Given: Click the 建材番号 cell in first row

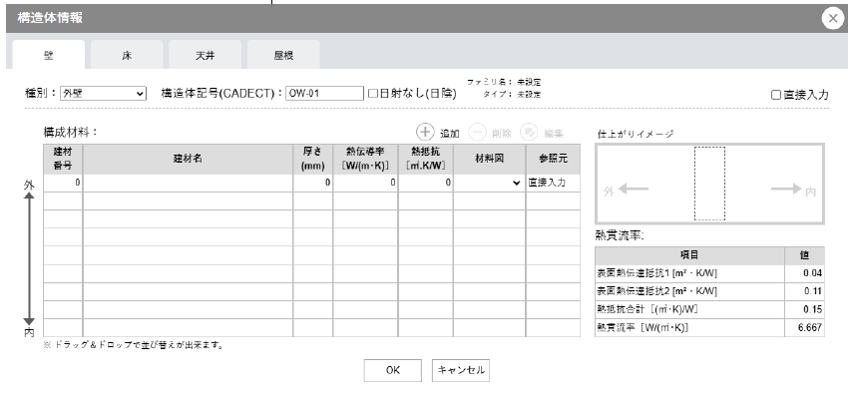Looking at the screenshot, I should tap(62, 184).
